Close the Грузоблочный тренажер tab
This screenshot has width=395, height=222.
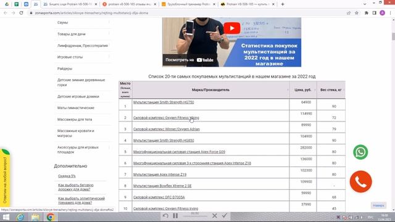[x=214, y=4]
